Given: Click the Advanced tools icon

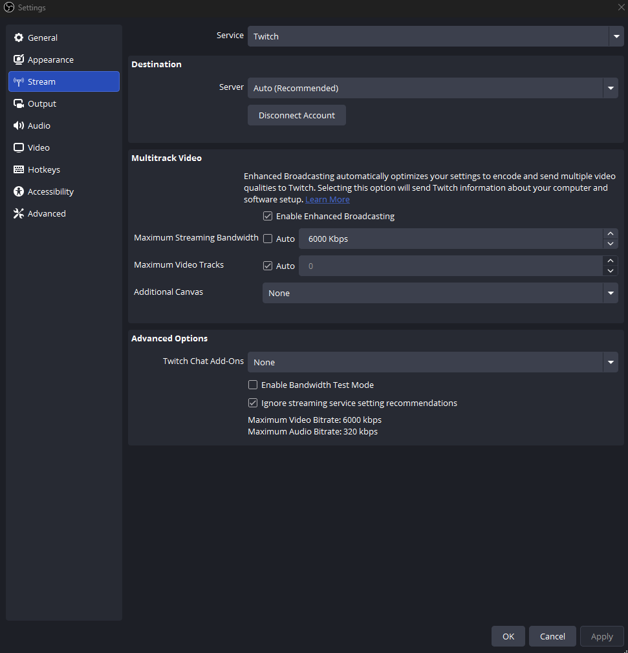Looking at the screenshot, I should 19,213.
